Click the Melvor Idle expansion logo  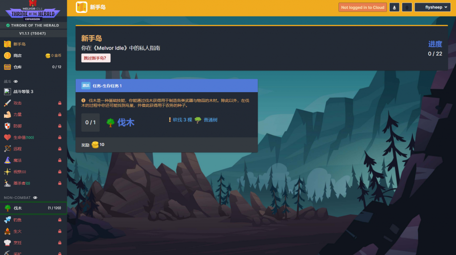point(33,11)
